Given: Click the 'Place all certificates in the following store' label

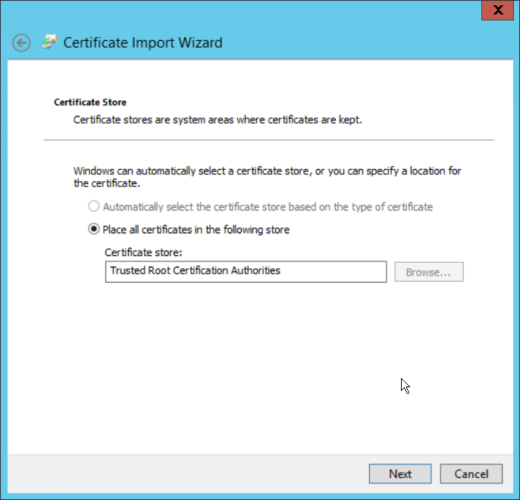Looking at the screenshot, I should pyautogui.click(x=196, y=229).
